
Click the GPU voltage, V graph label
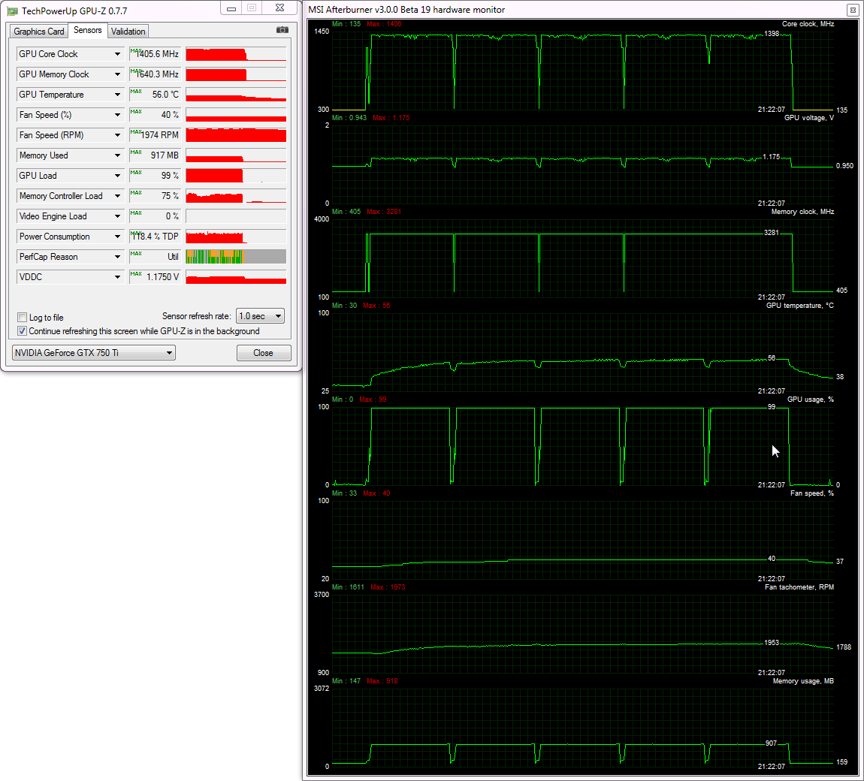coord(809,118)
